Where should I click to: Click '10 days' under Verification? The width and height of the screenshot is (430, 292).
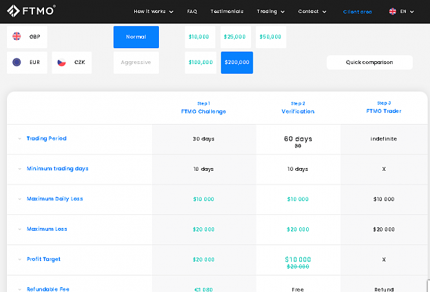click(x=297, y=169)
